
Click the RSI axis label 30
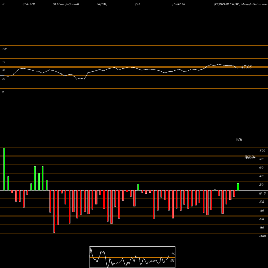point(4,79)
